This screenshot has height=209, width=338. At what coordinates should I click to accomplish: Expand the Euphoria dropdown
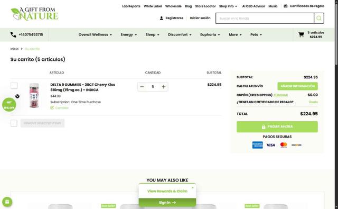[210, 35]
